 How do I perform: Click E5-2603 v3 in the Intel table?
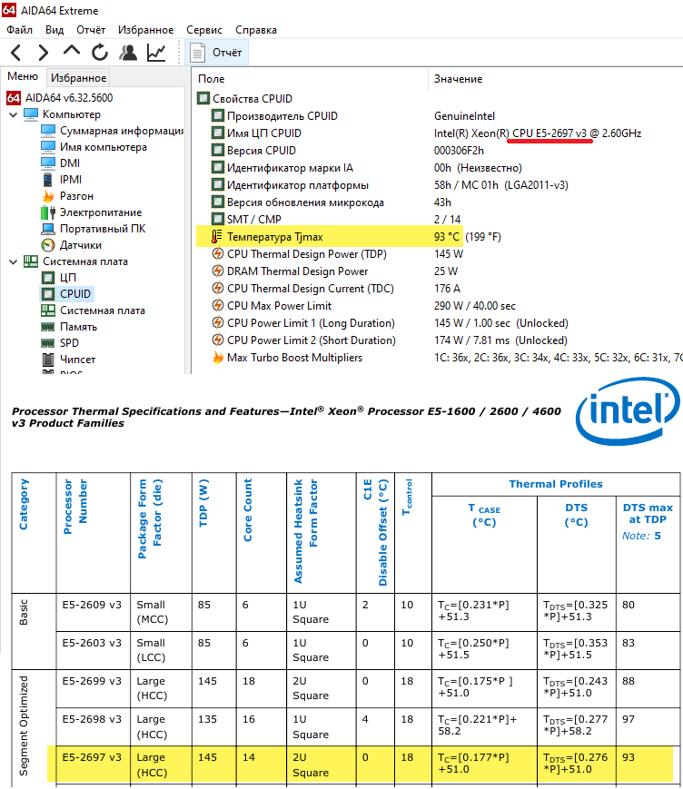coord(92,643)
